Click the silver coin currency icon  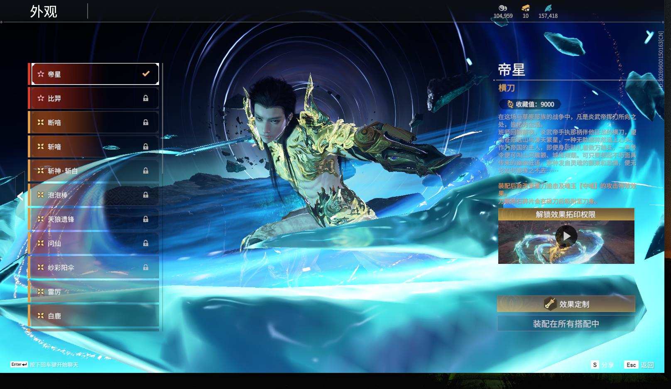503,8
